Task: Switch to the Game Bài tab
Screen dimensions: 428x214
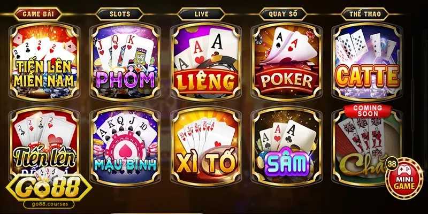Action: [38, 14]
